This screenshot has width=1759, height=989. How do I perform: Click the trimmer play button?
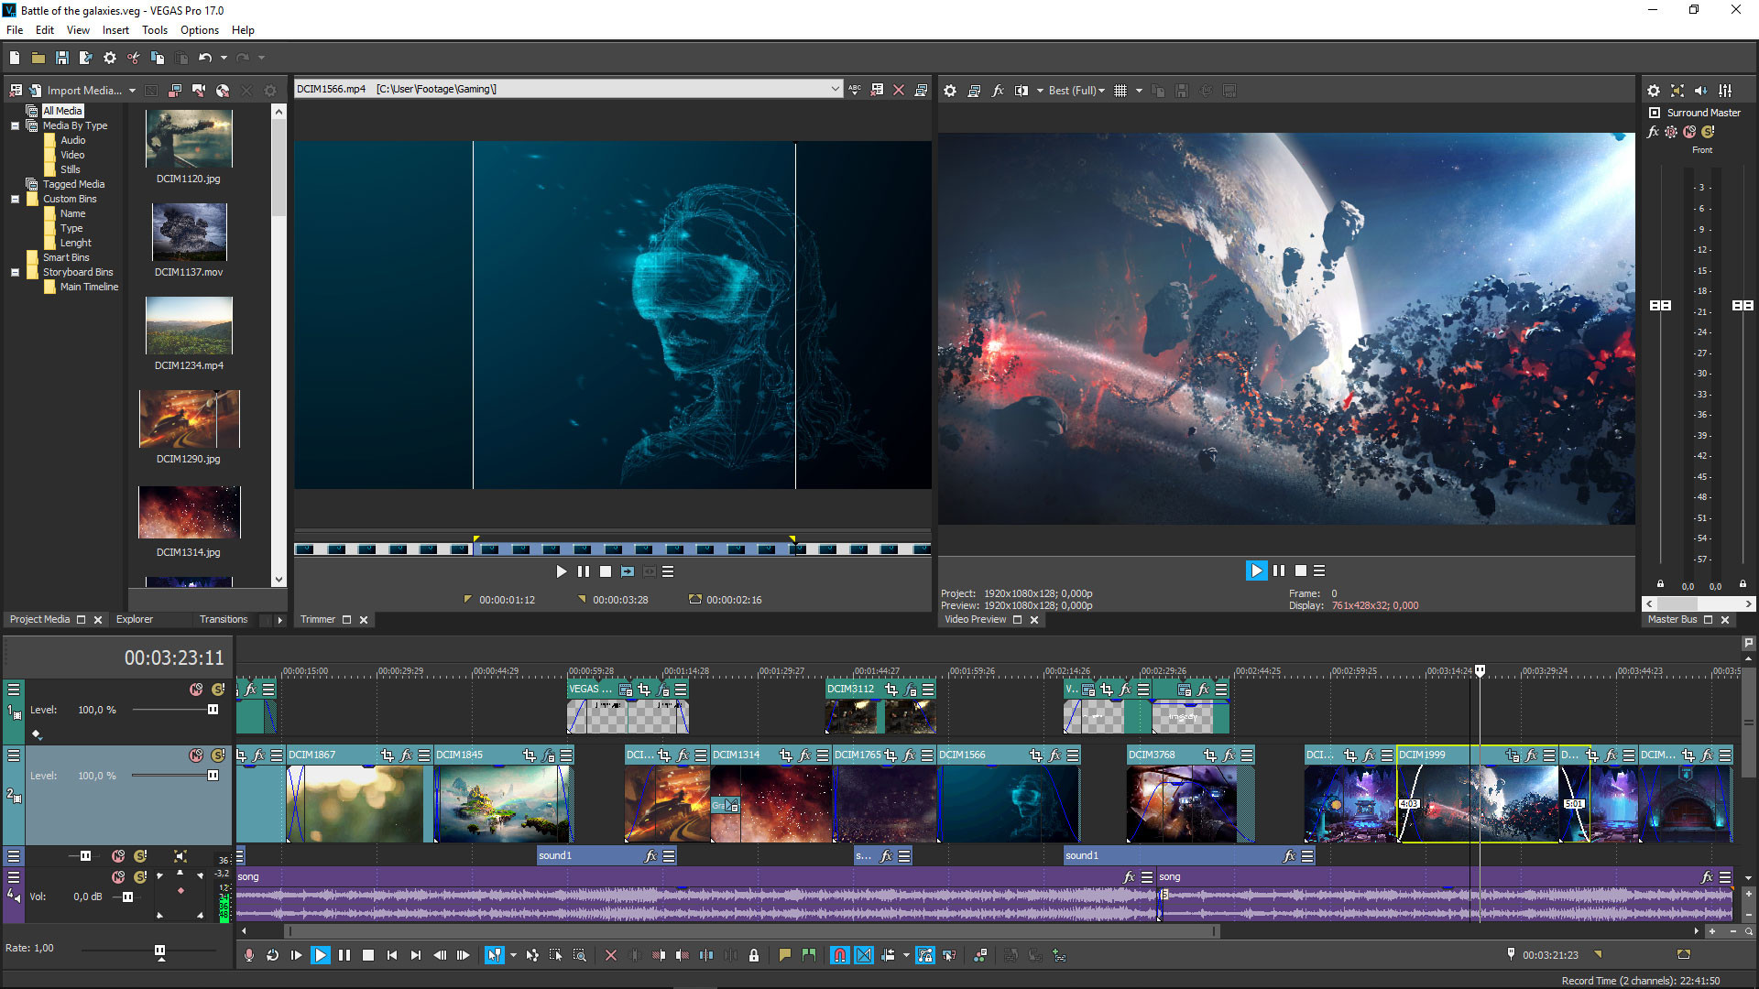[x=561, y=571]
